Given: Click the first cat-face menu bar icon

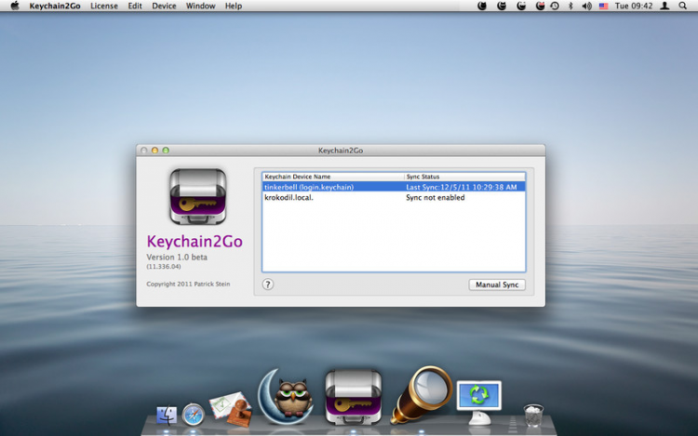Looking at the screenshot, I should point(482,6).
